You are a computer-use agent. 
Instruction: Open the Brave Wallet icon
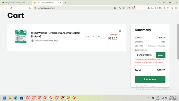[x=161, y=8]
